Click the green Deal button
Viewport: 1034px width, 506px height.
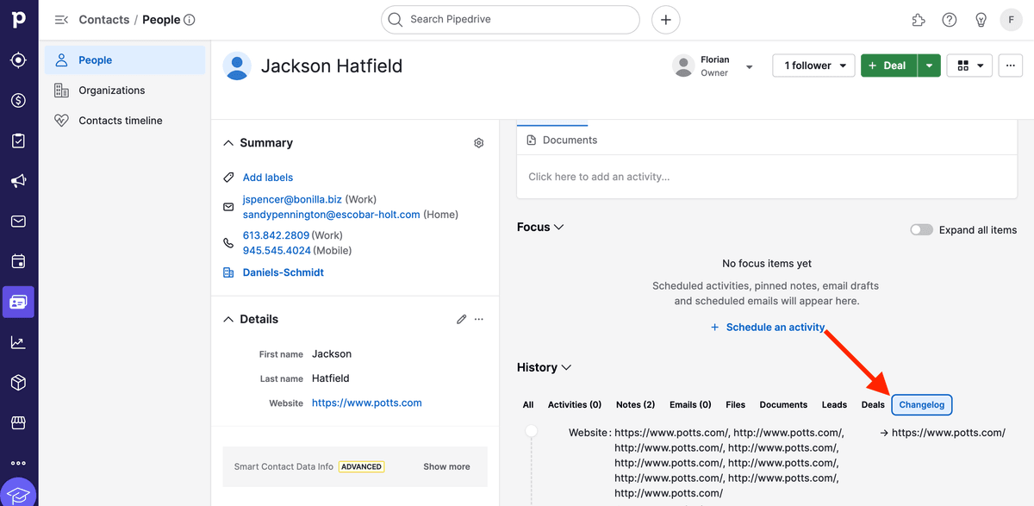pyautogui.click(x=888, y=66)
